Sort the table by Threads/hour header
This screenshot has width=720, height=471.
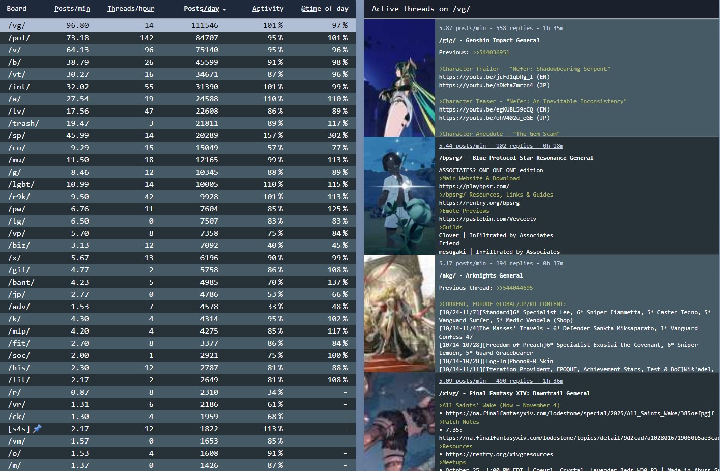coord(131,9)
